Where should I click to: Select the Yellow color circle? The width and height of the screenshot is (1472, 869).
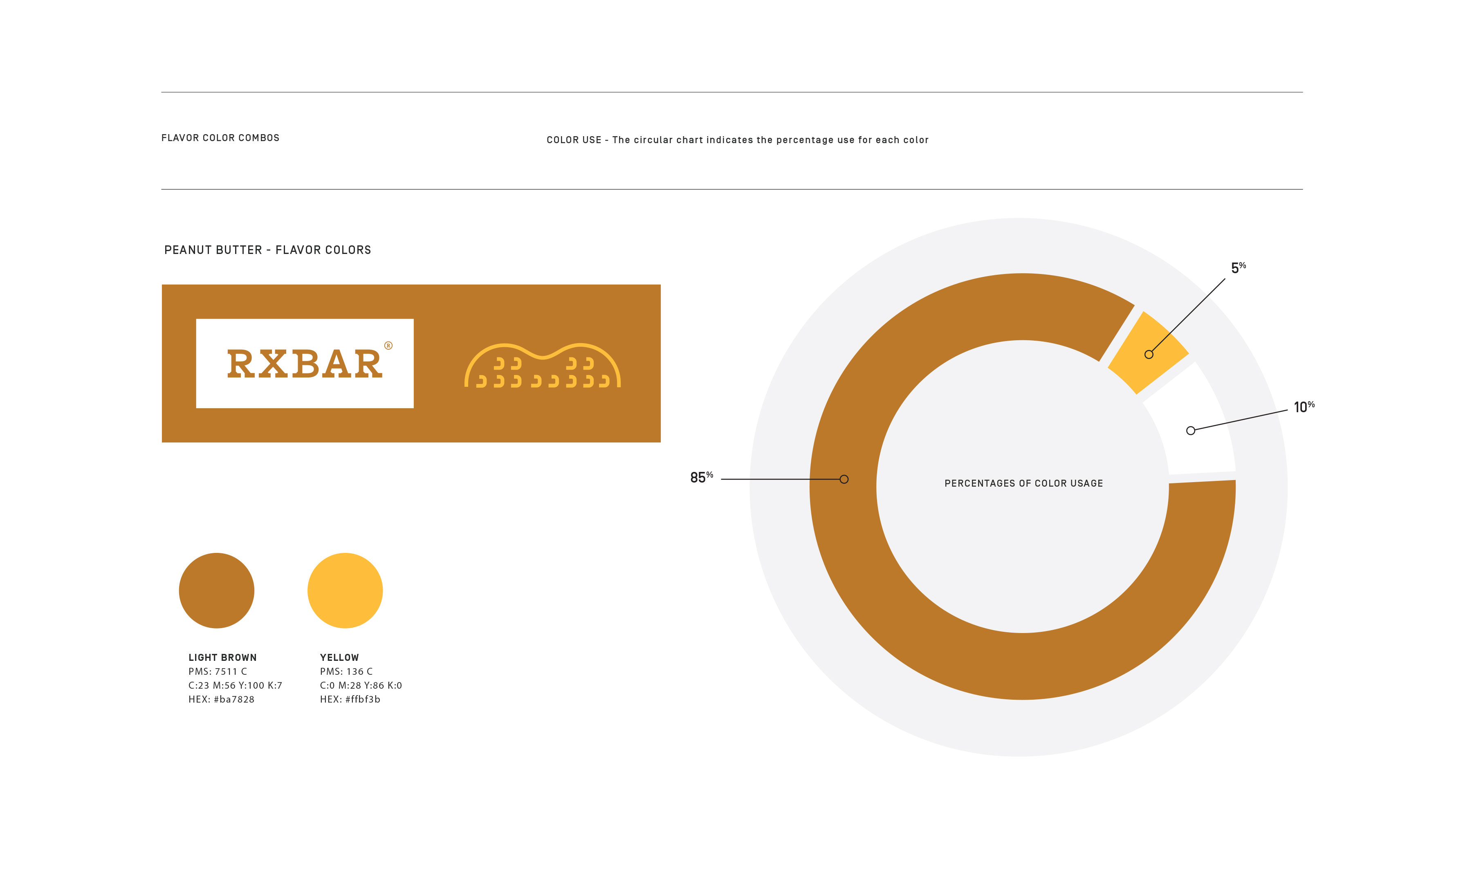pyautogui.click(x=345, y=590)
